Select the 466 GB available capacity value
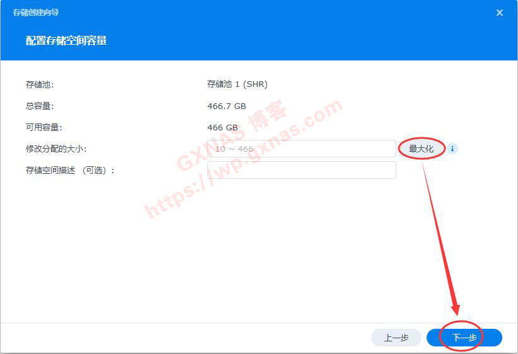Viewport: 518px width, 354px height. click(x=222, y=127)
